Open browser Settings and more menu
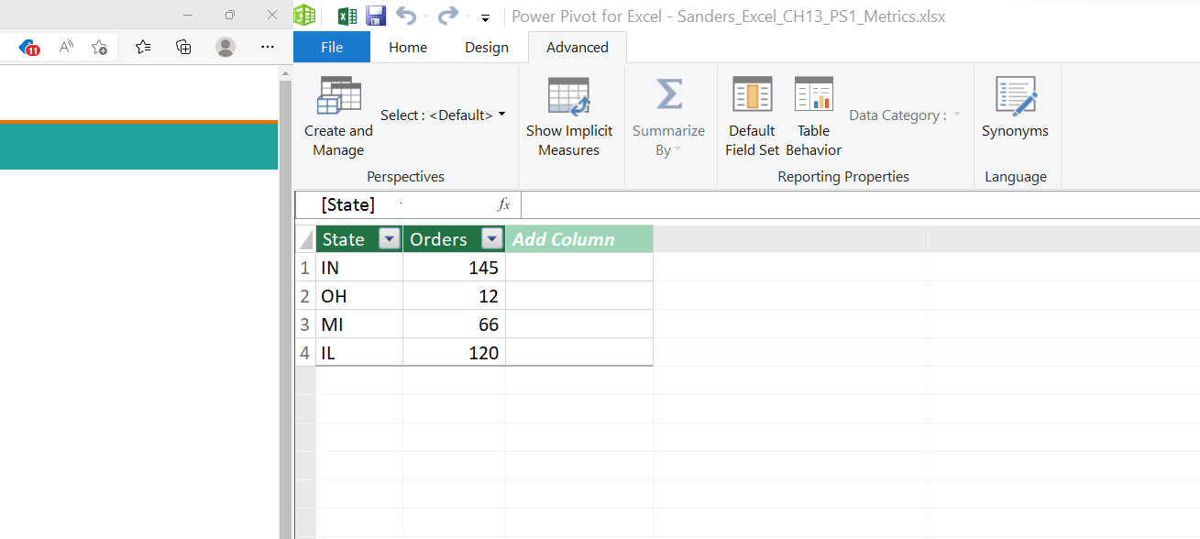 [x=267, y=47]
